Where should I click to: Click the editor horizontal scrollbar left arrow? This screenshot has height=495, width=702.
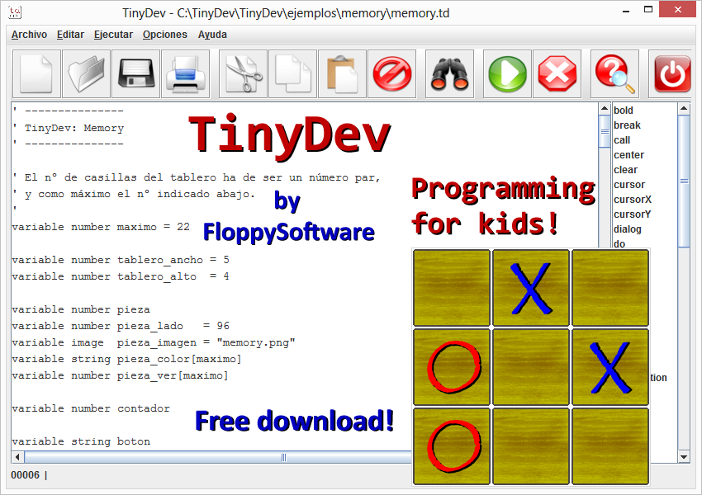click(17, 457)
